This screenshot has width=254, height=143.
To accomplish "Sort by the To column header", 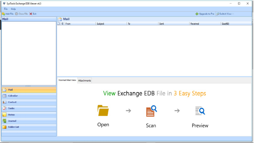I will [x=143, y=23].
